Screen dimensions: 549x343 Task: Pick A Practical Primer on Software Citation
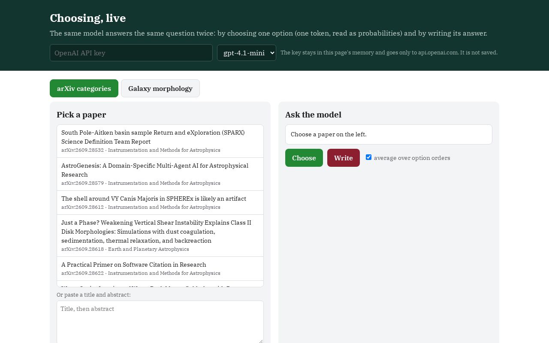[160, 268]
